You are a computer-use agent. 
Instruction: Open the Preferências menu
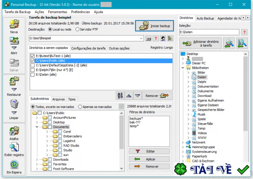[81, 12]
